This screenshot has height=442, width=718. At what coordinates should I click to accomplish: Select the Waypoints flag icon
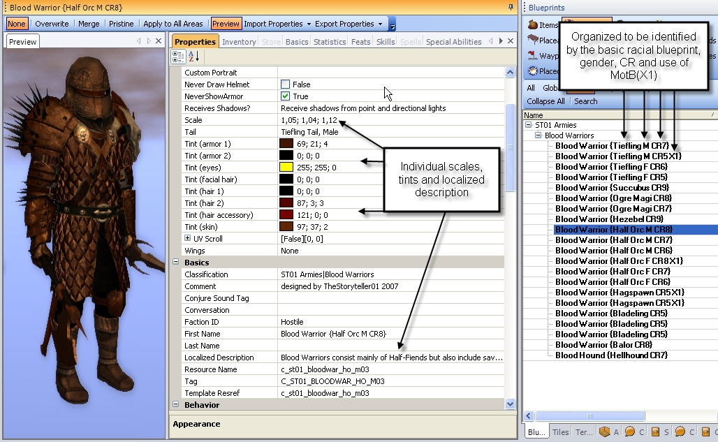[533, 56]
